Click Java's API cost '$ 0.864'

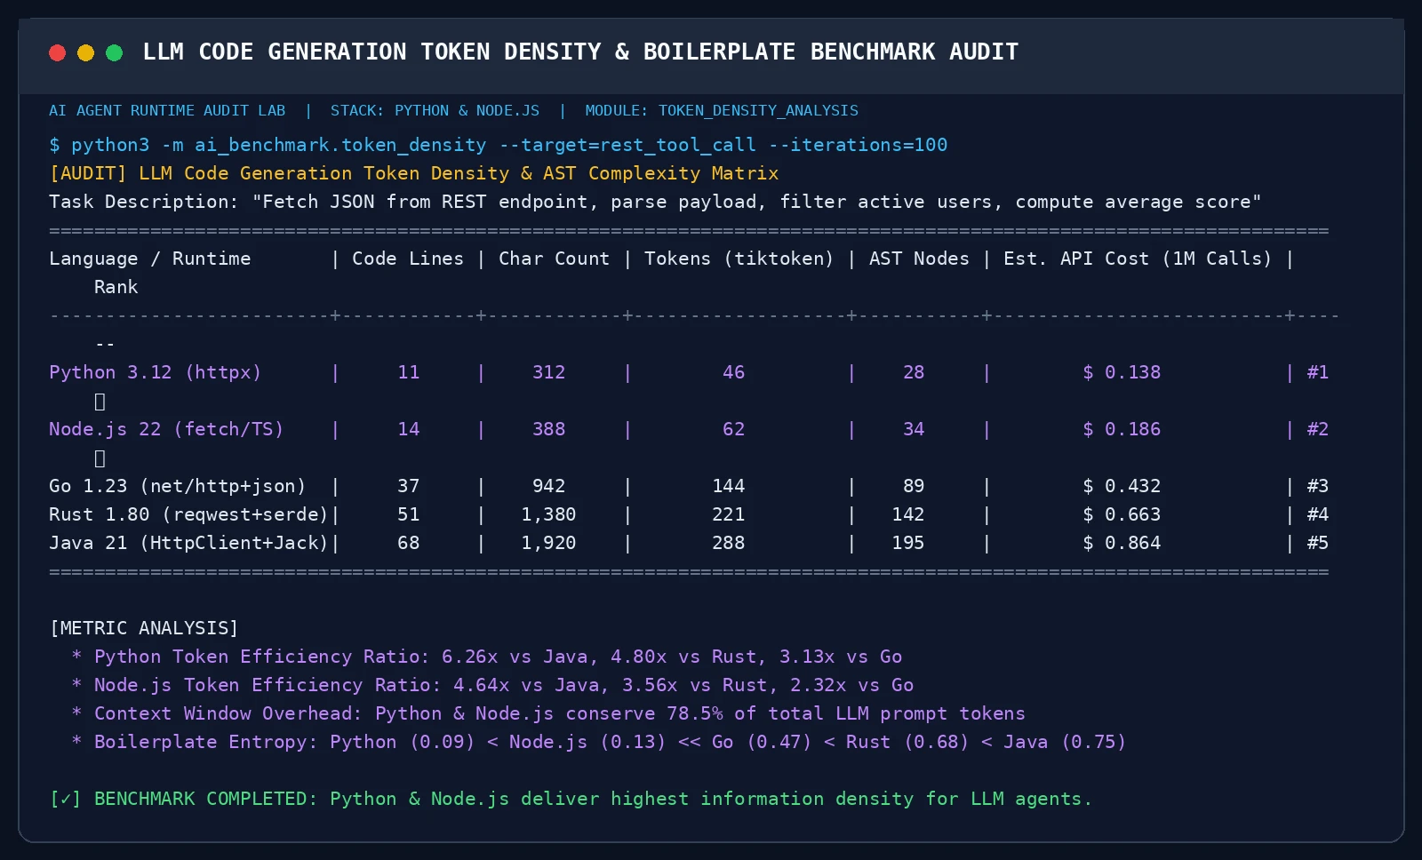[1122, 543]
